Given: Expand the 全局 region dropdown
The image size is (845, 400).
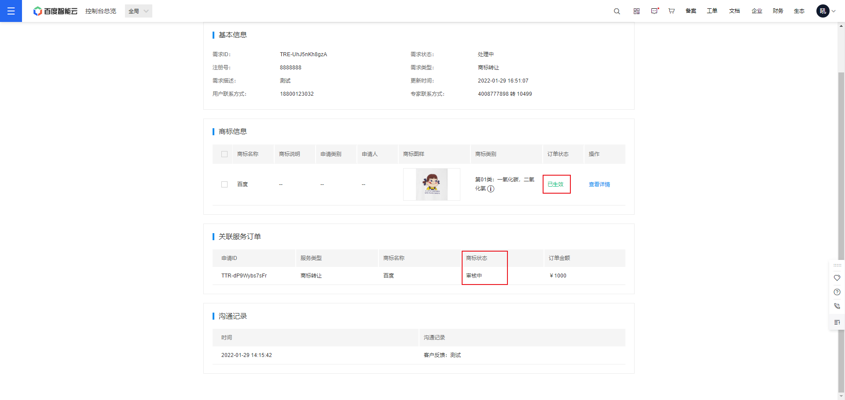Looking at the screenshot, I should click(138, 11).
